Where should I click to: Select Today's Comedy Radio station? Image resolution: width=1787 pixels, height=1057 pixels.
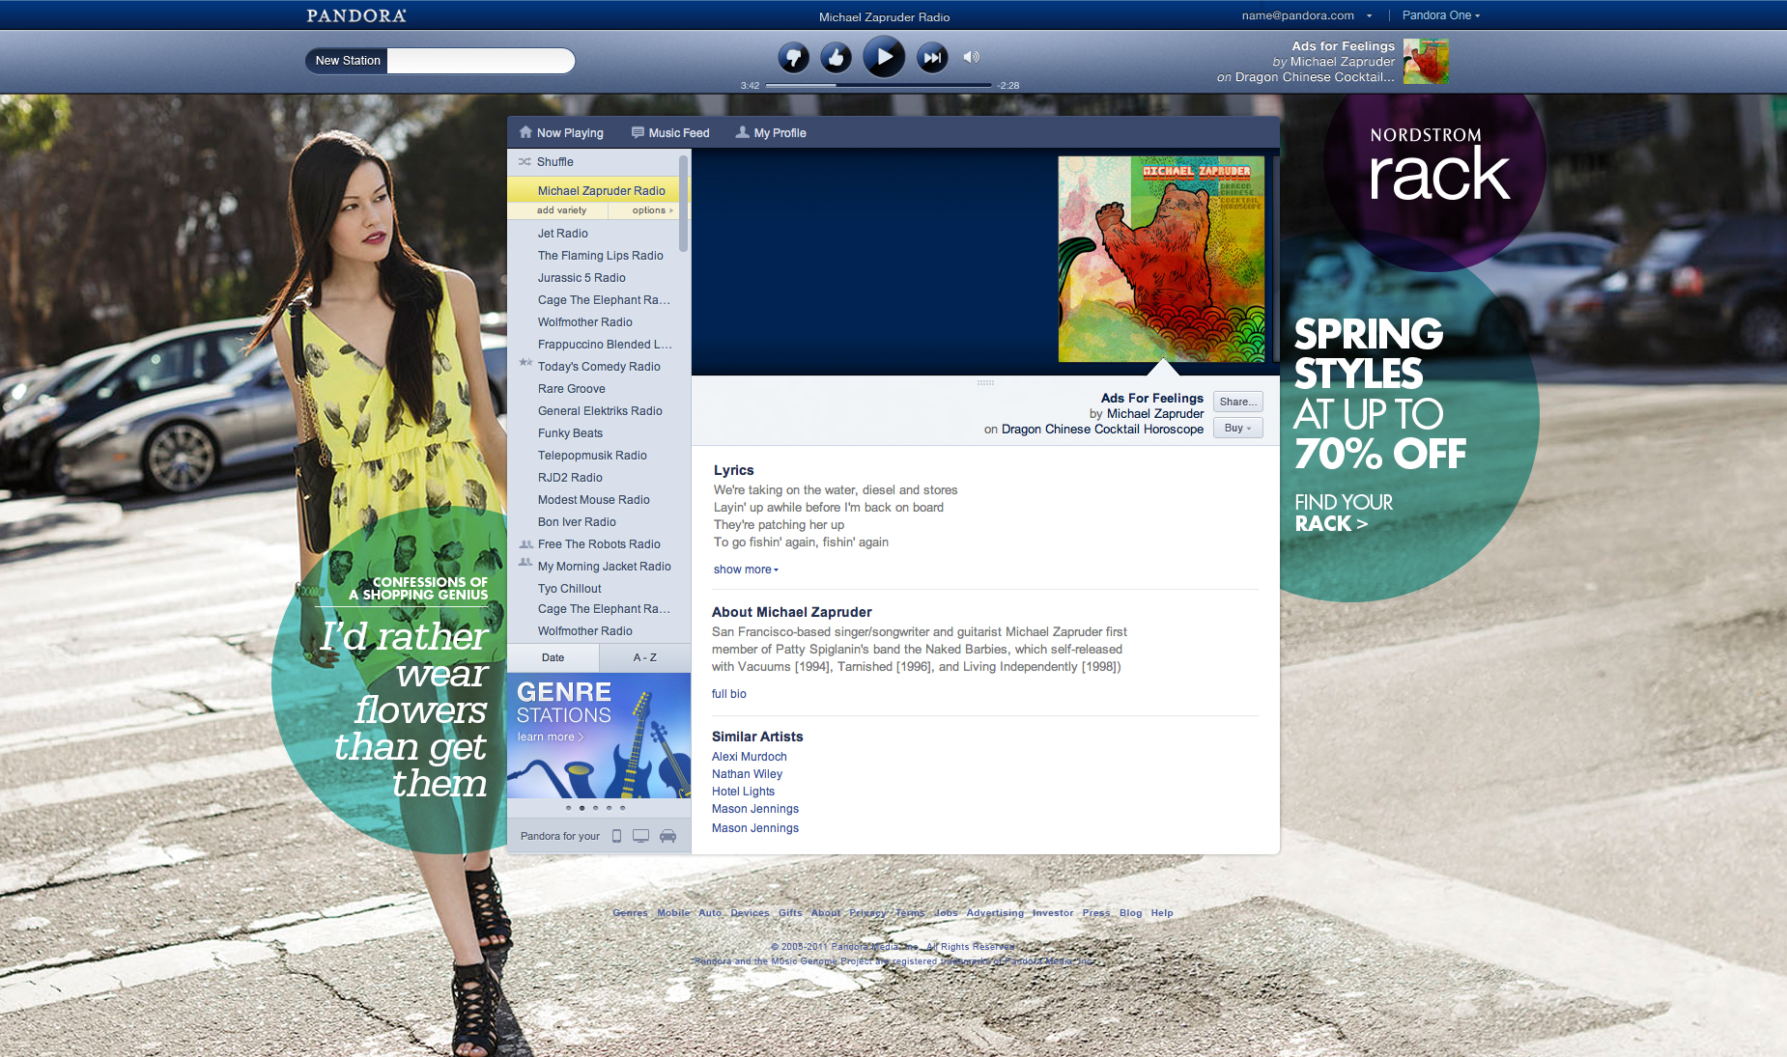[599, 367]
